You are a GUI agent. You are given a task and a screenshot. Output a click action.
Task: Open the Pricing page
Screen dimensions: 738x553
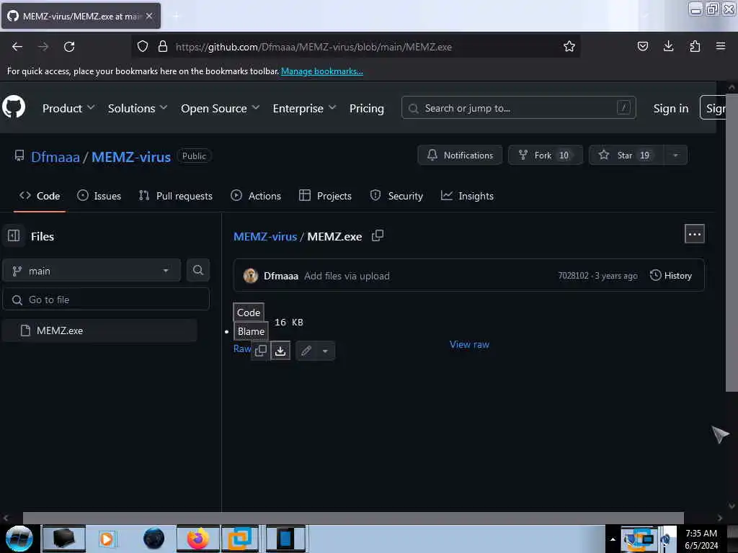[367, 108]
